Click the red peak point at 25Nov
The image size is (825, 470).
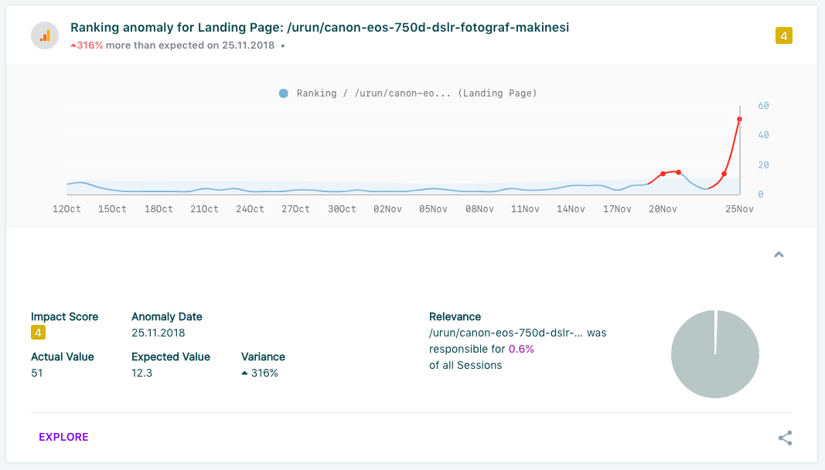[739, 119]
